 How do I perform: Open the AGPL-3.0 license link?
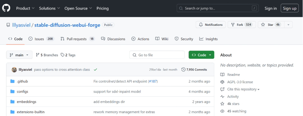click(240, 82)
